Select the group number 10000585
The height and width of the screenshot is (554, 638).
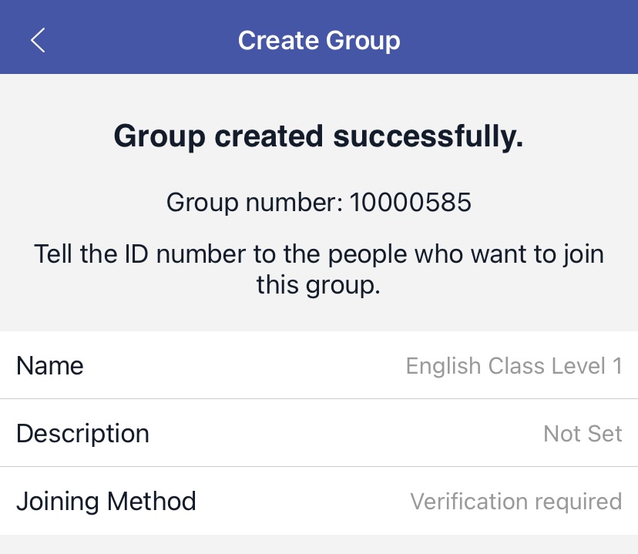410,203
